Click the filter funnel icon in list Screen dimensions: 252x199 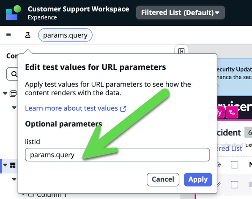[x=219, y=165]
